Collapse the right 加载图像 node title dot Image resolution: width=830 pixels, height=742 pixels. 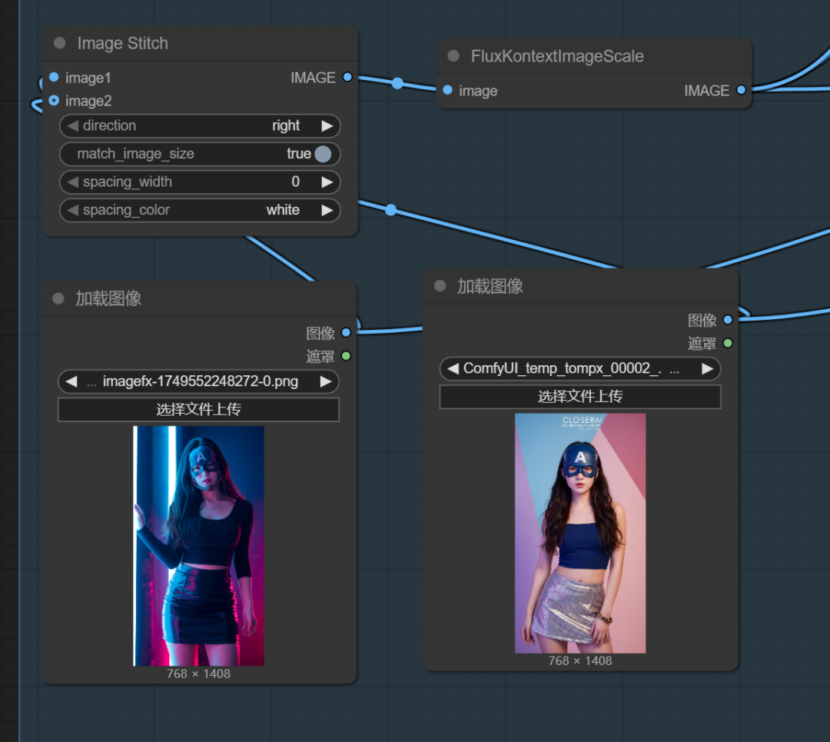click(440, 286)
